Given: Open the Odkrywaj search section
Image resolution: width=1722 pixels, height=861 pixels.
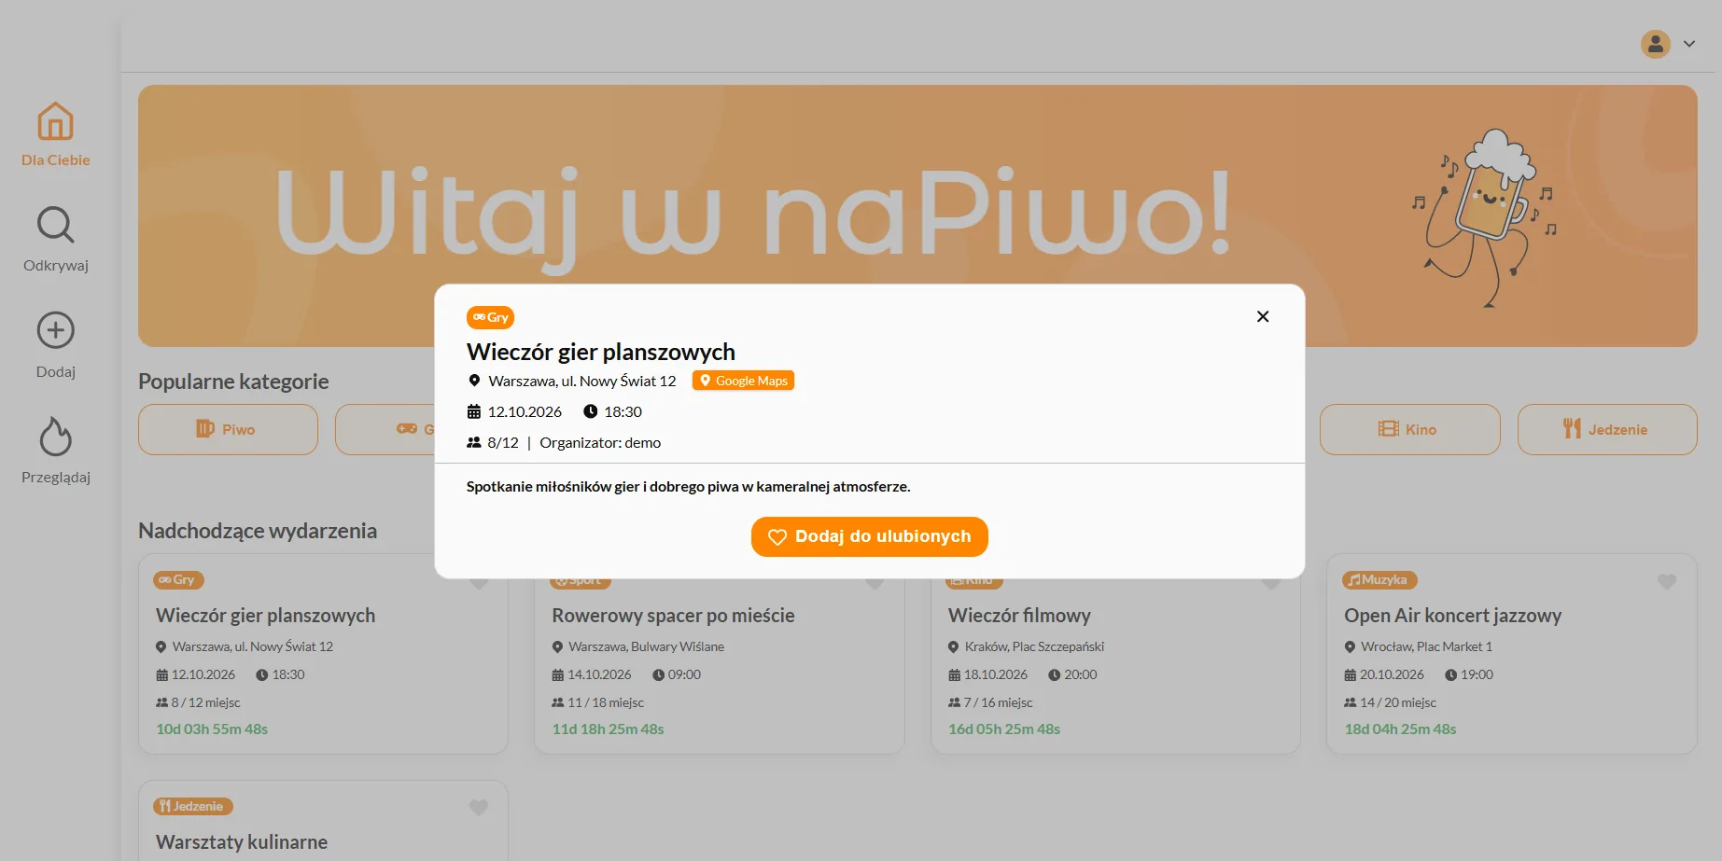Looking at the screenshot, I should [55, 239].
